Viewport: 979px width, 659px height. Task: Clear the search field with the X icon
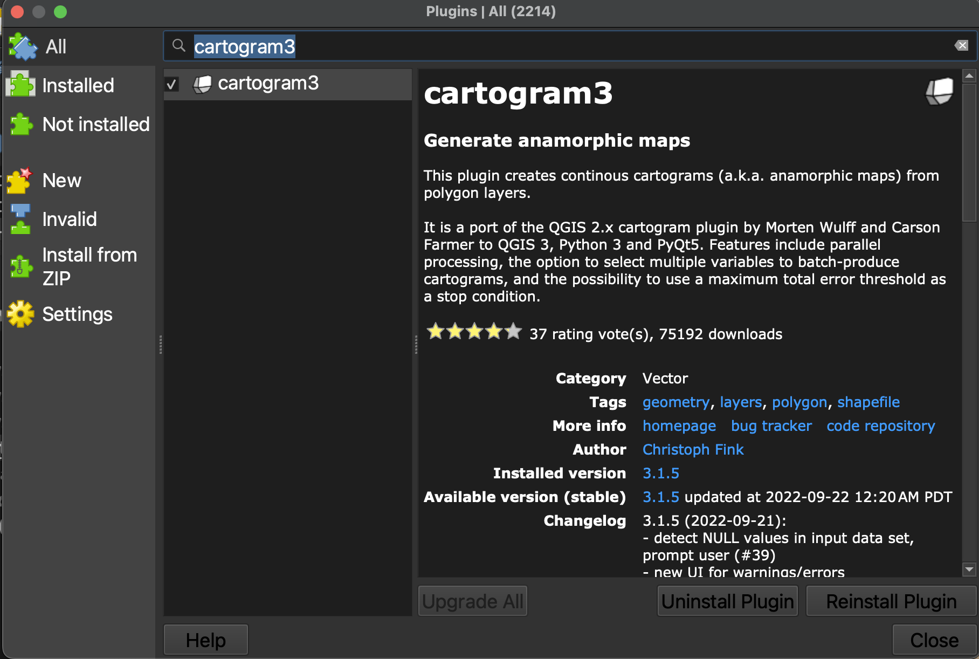pos(961,46)
